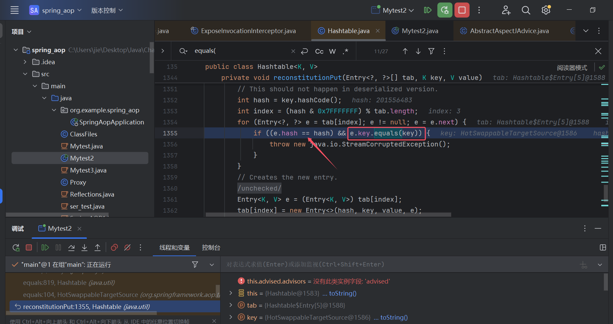Open the 项目 view dropdown
Viewport: 613px width, 324px height.
point(21,32)
